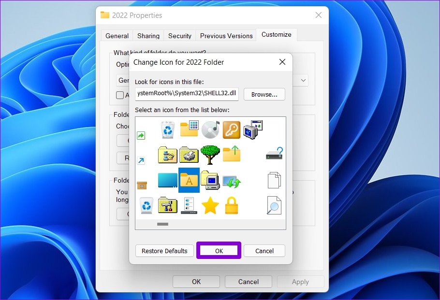Screen dimensions: 440x300
Task: Click the icon file path input field
Action: [x=187, y=94]
